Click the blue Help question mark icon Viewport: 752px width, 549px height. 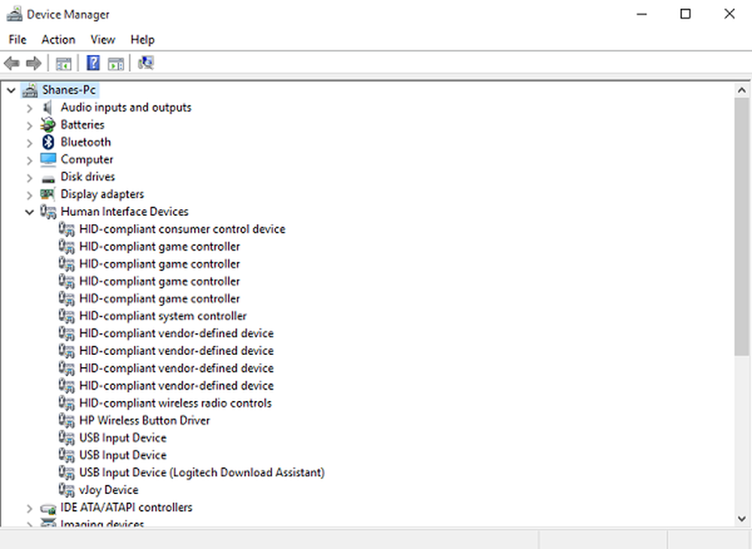coord(93,63)
